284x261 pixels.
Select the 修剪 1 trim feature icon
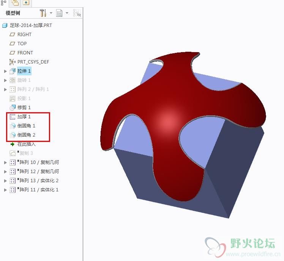[12, 107]
